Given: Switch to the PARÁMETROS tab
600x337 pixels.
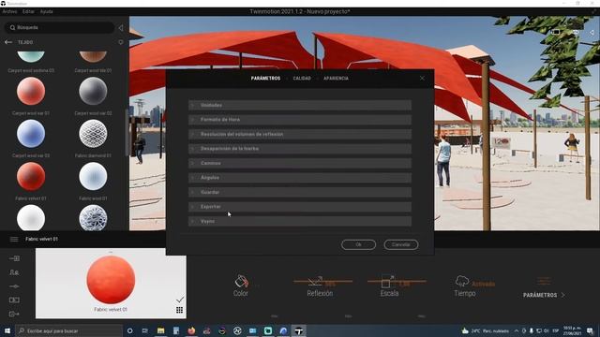Looking at the screenshot, I should (x=265, y=78).
